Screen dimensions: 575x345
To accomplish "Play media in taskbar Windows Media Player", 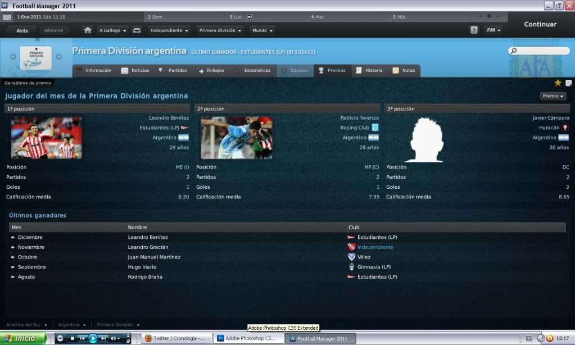I will click(93, 338).
